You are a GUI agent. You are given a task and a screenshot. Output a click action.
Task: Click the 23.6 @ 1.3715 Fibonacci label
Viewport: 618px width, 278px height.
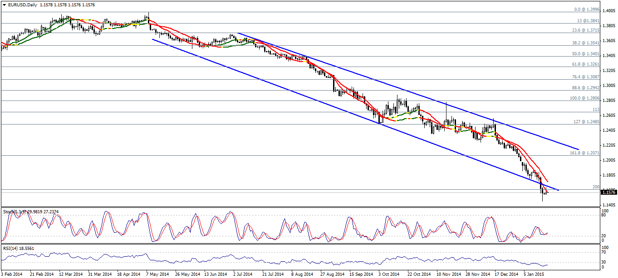586,30
